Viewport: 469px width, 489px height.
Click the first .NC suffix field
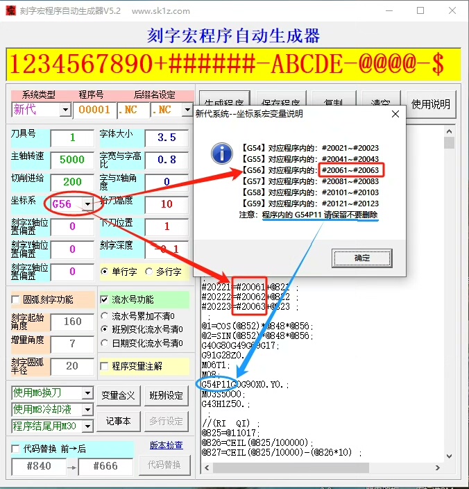coord(133,110)
